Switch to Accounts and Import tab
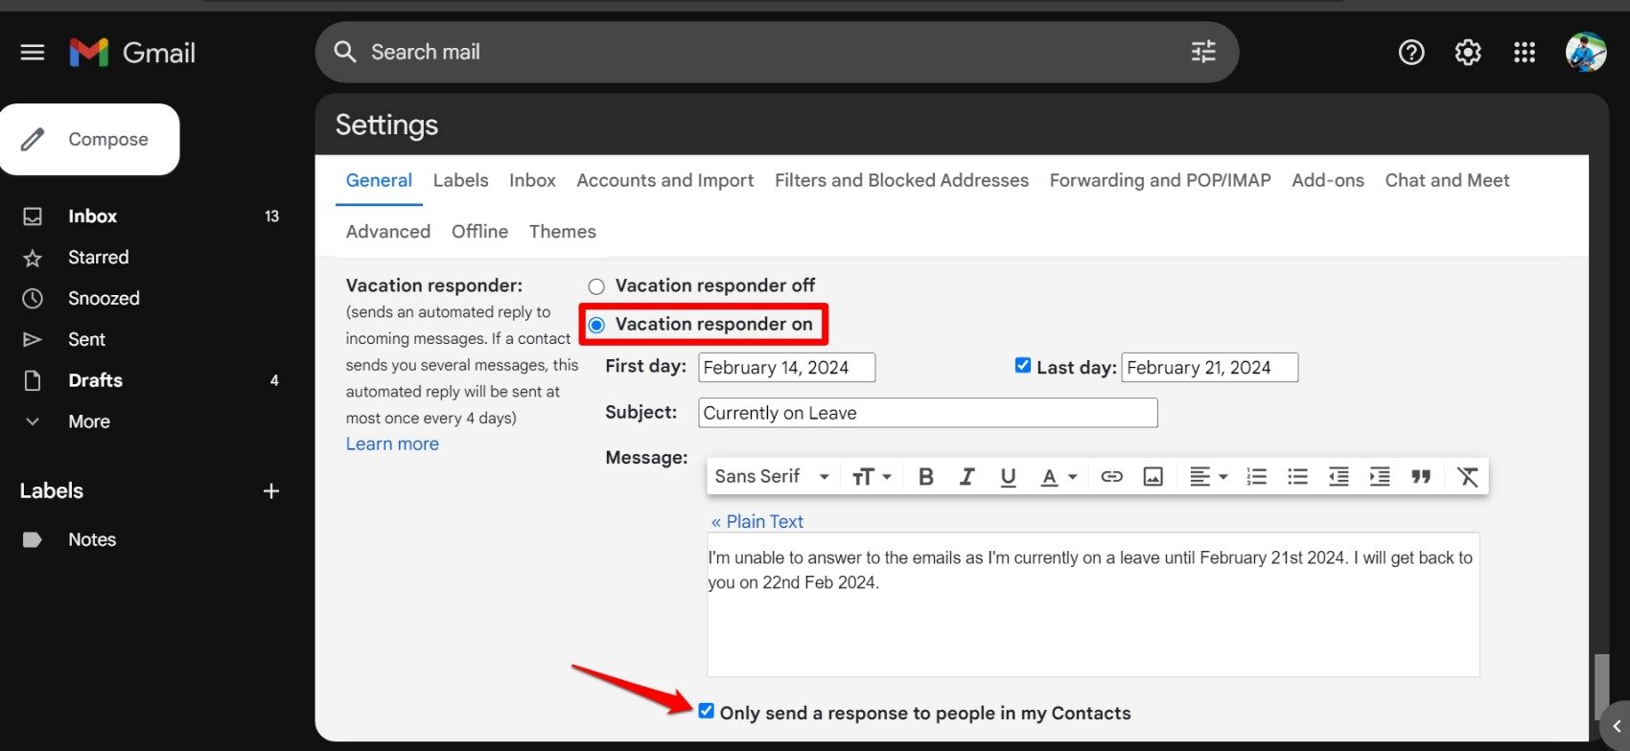 click(x=664, y=181)
